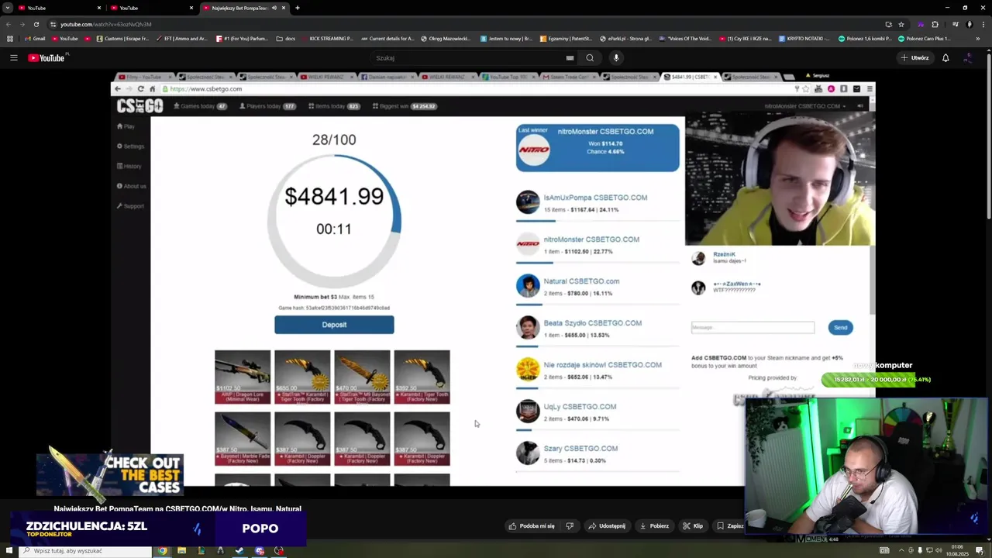The height and width of the screenshot is (558, 992).
Task: Go back using Chrome's back arrow
Action: coord(9,24)
